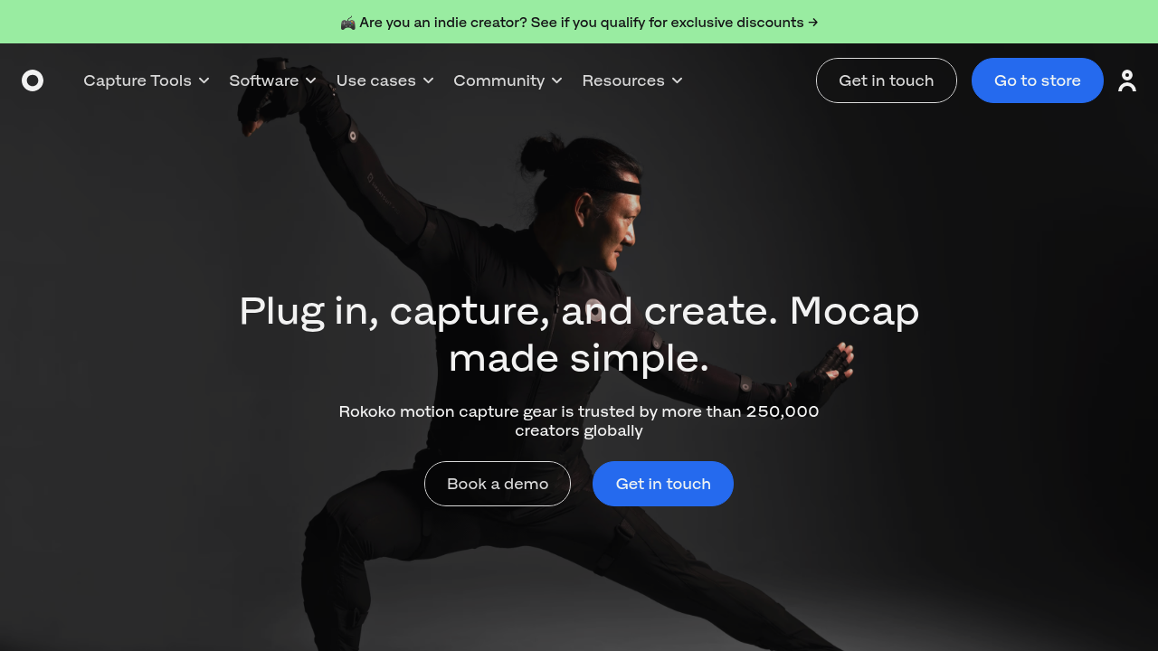Open the Software menu

(x=273, y=80)
